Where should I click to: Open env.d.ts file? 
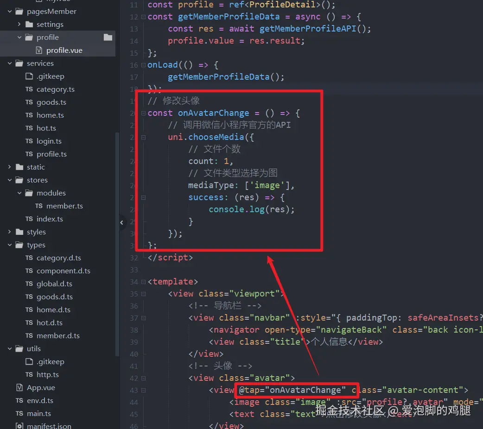click(x=40, y=400)
